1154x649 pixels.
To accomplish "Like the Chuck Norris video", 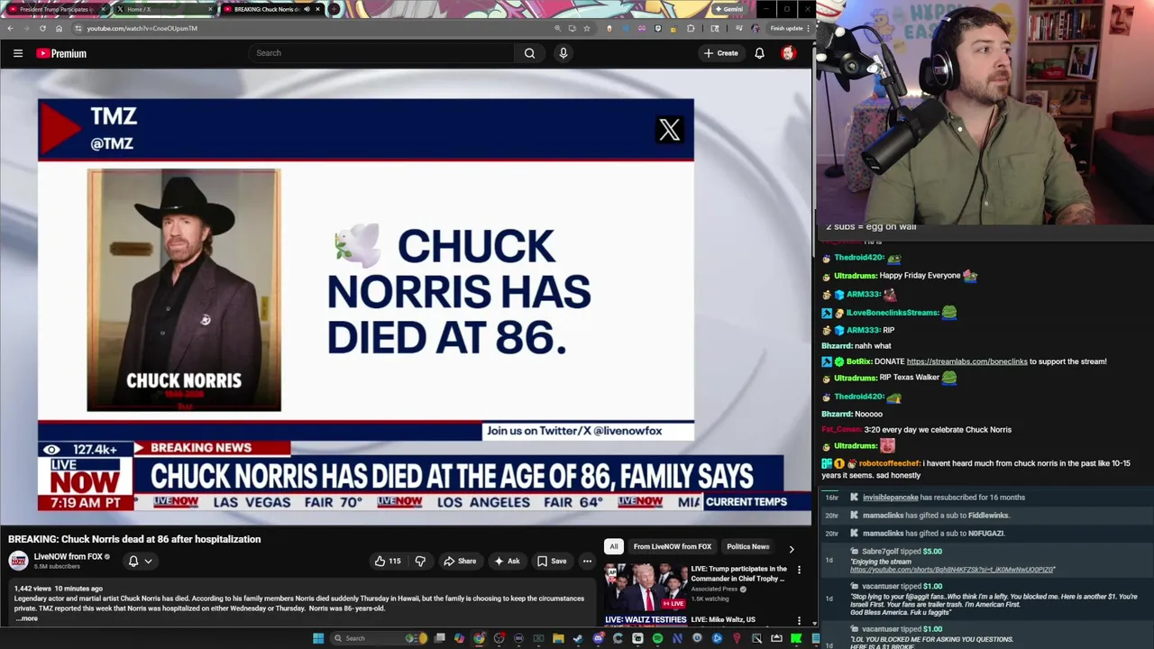I will (x=389, y=561).
